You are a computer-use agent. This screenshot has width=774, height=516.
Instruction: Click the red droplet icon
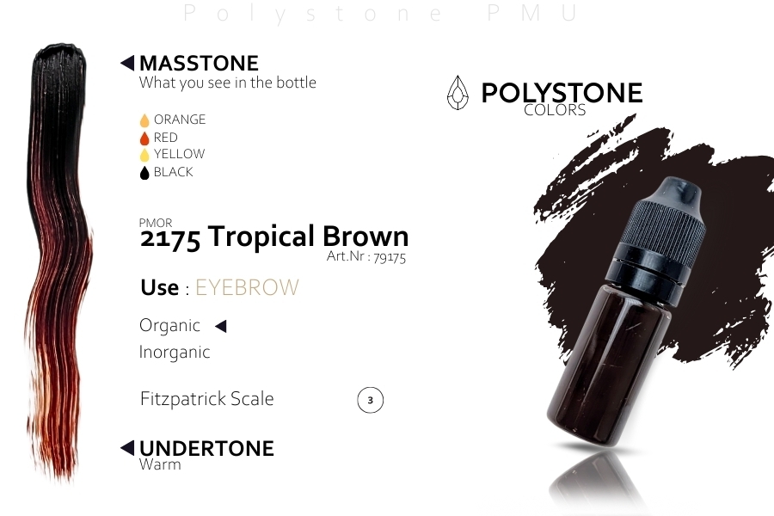coord(144,138)
